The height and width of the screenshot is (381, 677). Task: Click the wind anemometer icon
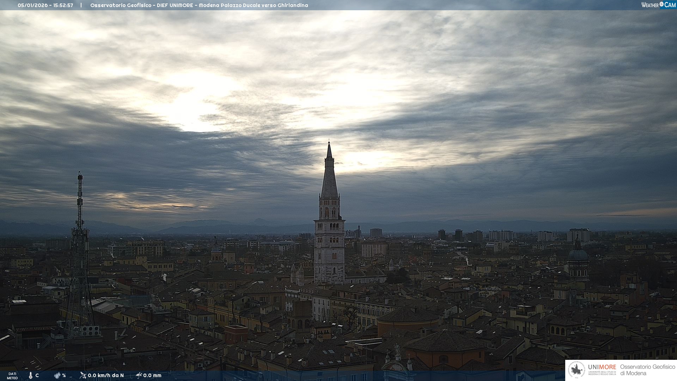[83, 375]
